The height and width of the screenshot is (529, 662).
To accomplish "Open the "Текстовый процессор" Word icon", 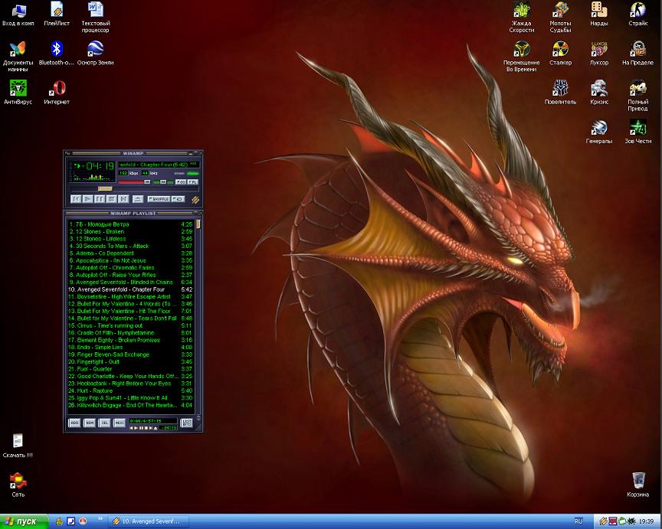I will coord(96,18).
